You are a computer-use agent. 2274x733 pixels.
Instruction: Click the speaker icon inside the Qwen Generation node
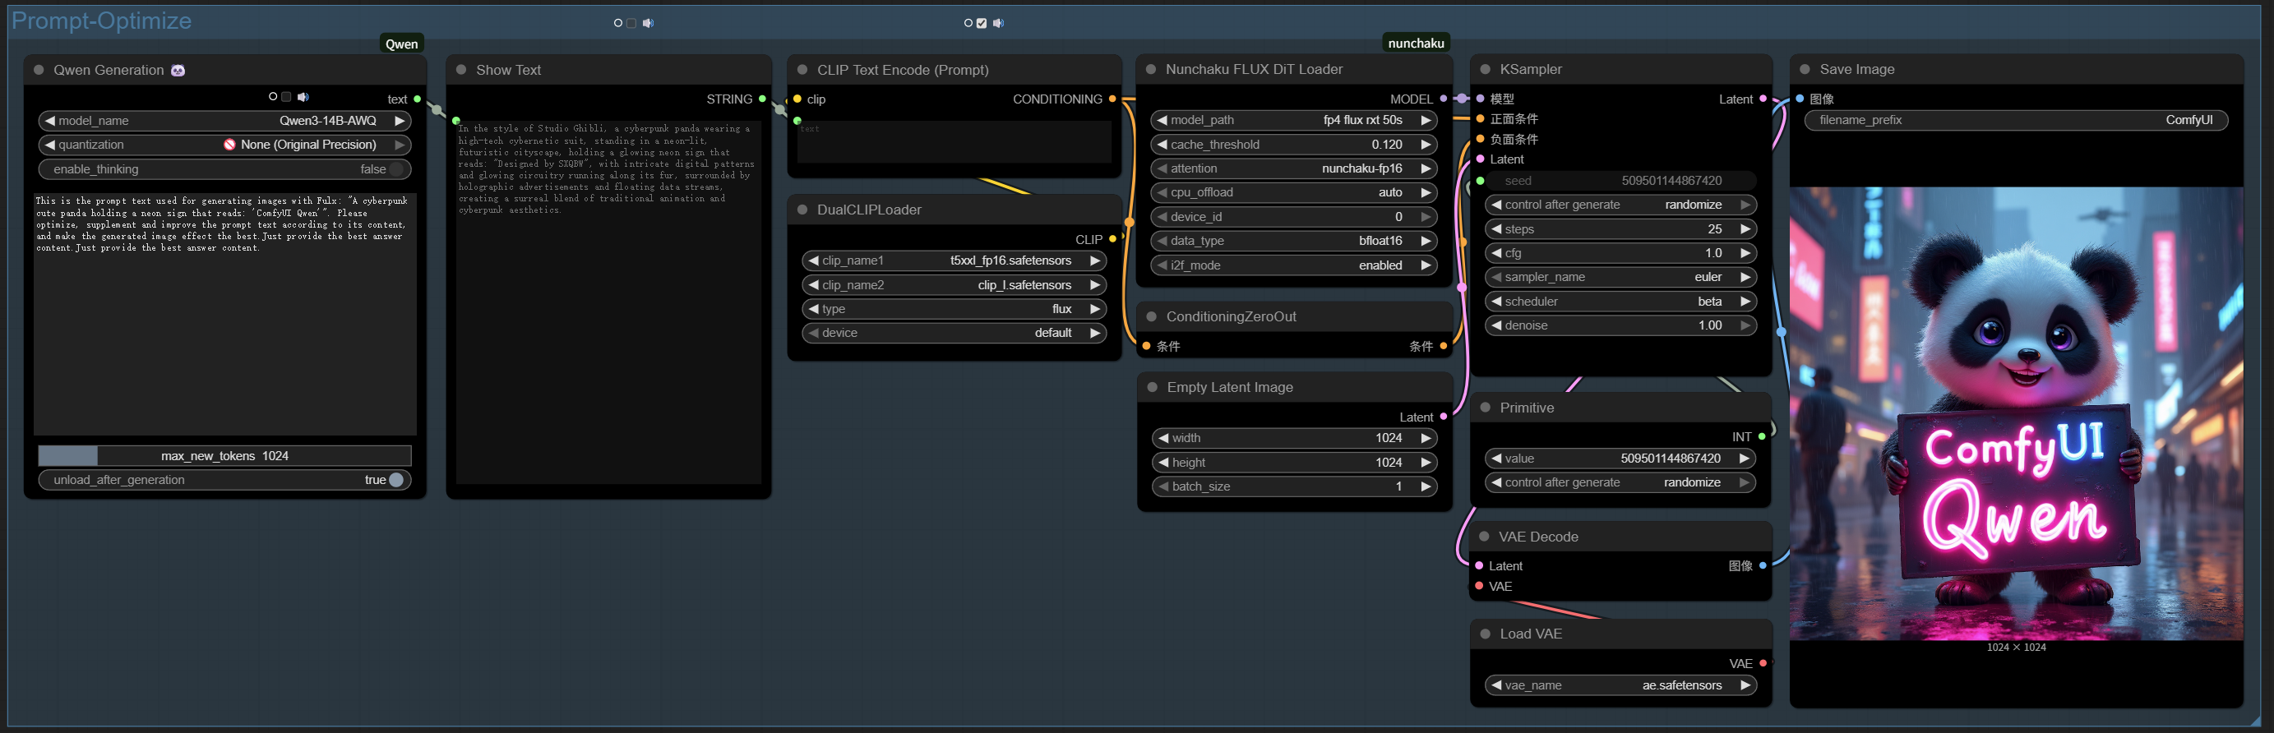pyautogui.click(x=303, y=97)
